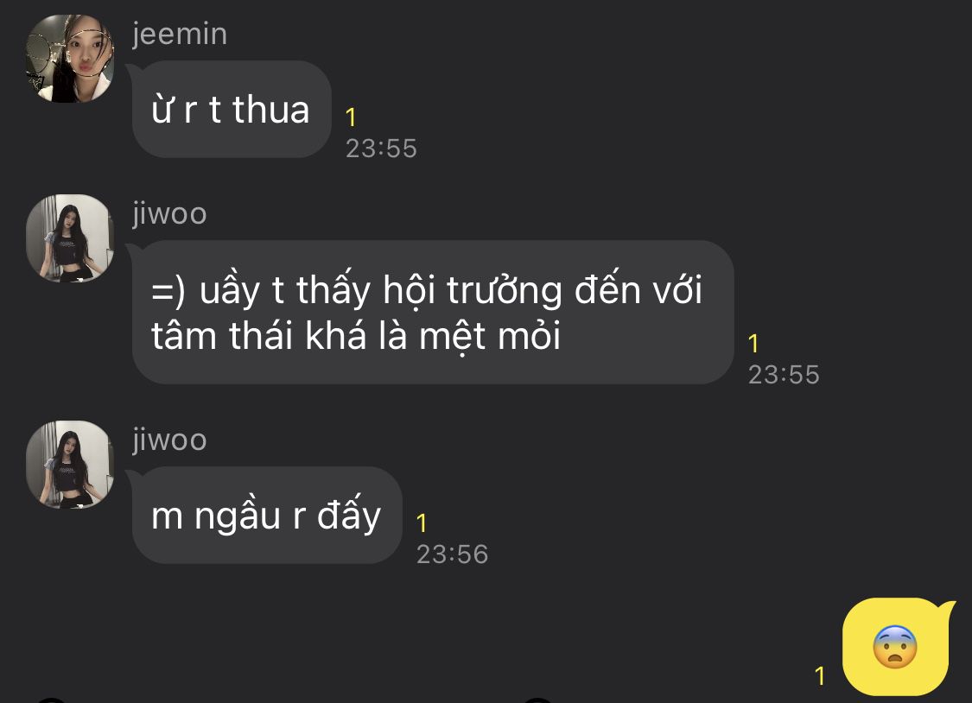972x703 pixels.
Task: Tap jiwoo's avatar beside the hội trưởng message
Action: (70, 238)
